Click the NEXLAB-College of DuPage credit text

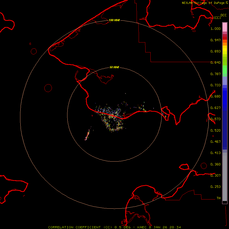tap(203, 3)
